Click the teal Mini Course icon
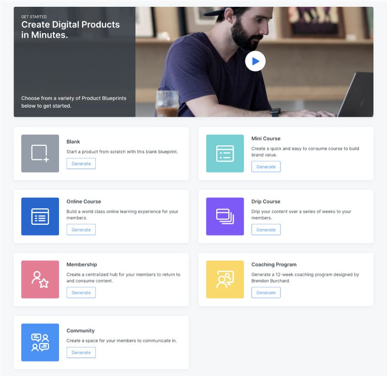Viewport: 387px width, 376px height. (x=225, y=153)
